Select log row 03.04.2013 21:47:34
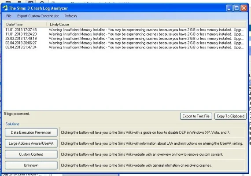This screenshot has width=251, height=176. [x=125, y=48]
